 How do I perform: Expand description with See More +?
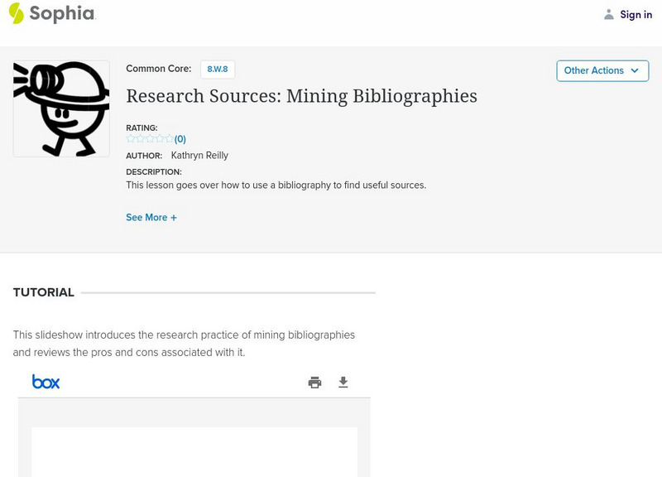151,218
